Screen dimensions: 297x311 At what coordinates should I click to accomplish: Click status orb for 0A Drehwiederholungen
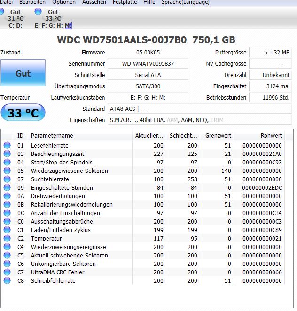[x=7, y=196]
